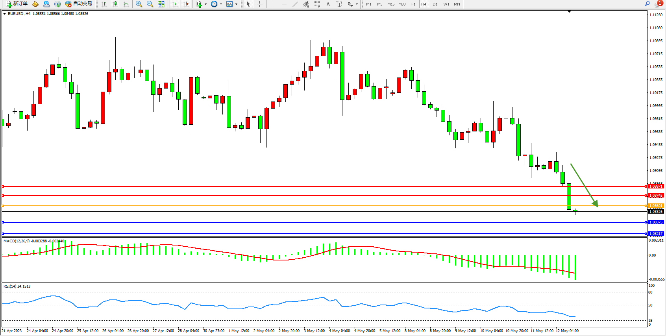Screen dimensions: 666x336
Task: Click the chart shift marker triangle
Action: click(x=569, y=12)
